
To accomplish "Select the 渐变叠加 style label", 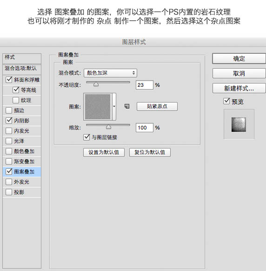I will [x=24, y=161].
